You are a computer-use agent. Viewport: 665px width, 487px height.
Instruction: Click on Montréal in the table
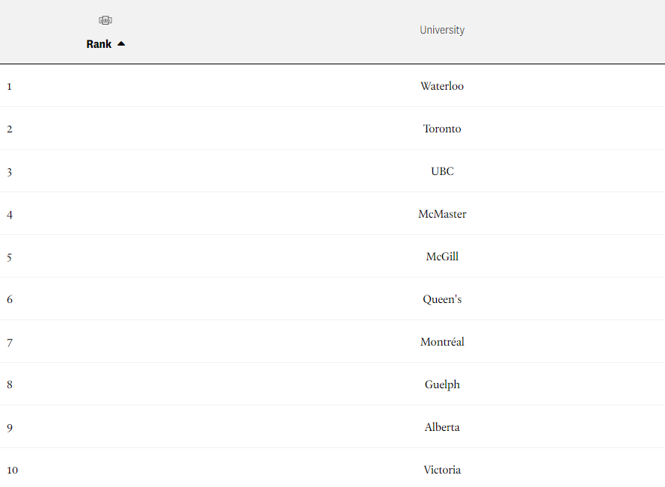(442, 342)
